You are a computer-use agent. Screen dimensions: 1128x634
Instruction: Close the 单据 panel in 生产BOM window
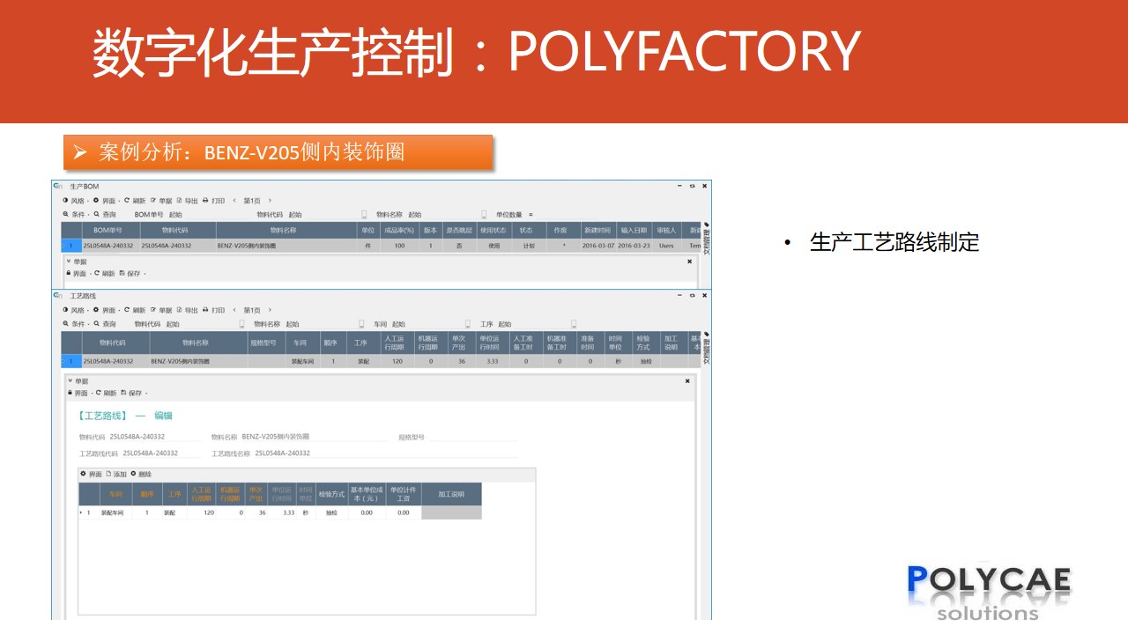689,262
